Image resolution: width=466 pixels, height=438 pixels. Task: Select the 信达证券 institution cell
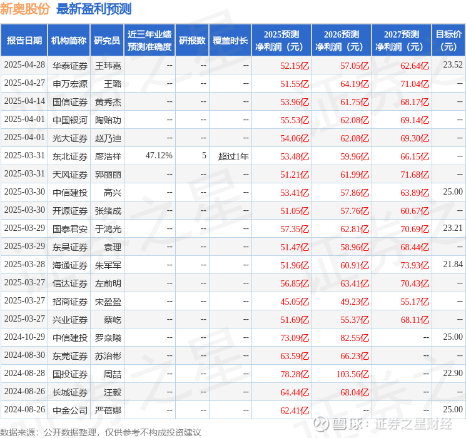(70, 283)
